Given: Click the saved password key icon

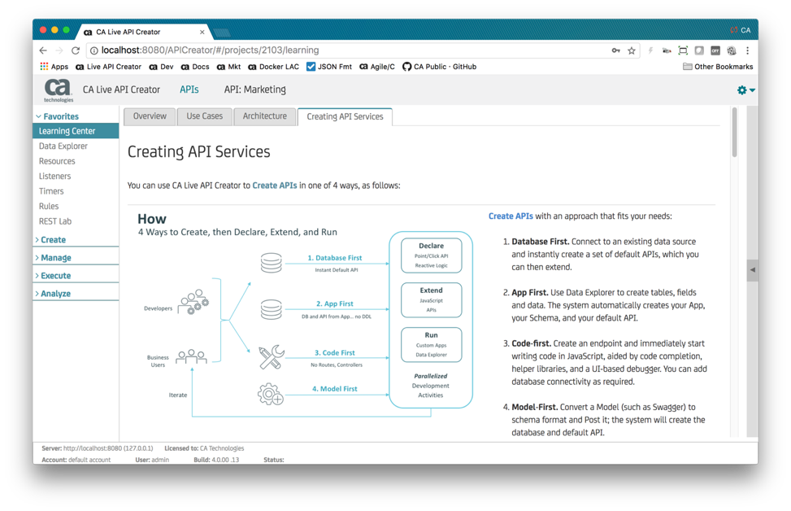Looking at the screenshot, I should (616, 50).
